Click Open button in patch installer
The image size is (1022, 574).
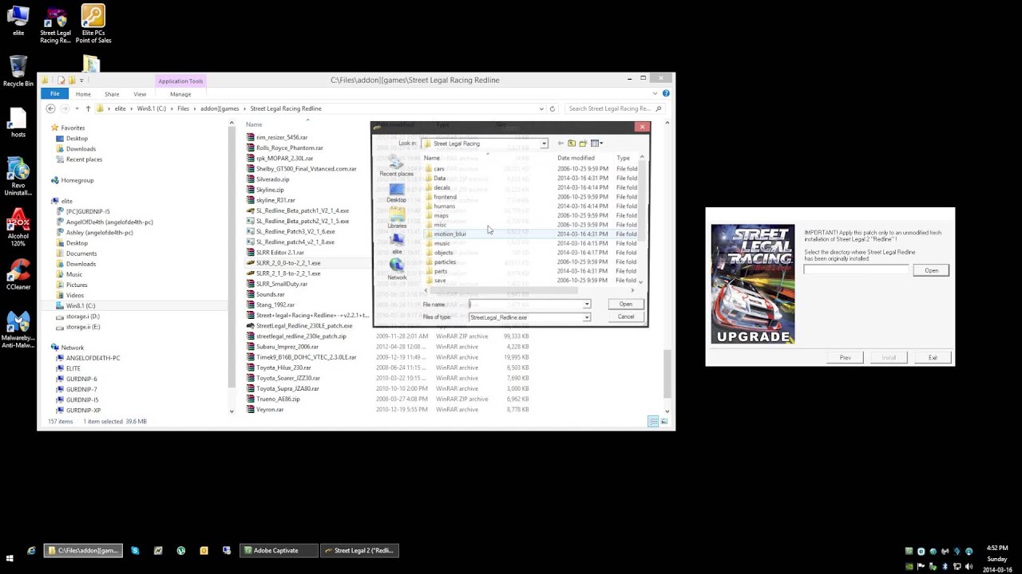coord(931,270)
